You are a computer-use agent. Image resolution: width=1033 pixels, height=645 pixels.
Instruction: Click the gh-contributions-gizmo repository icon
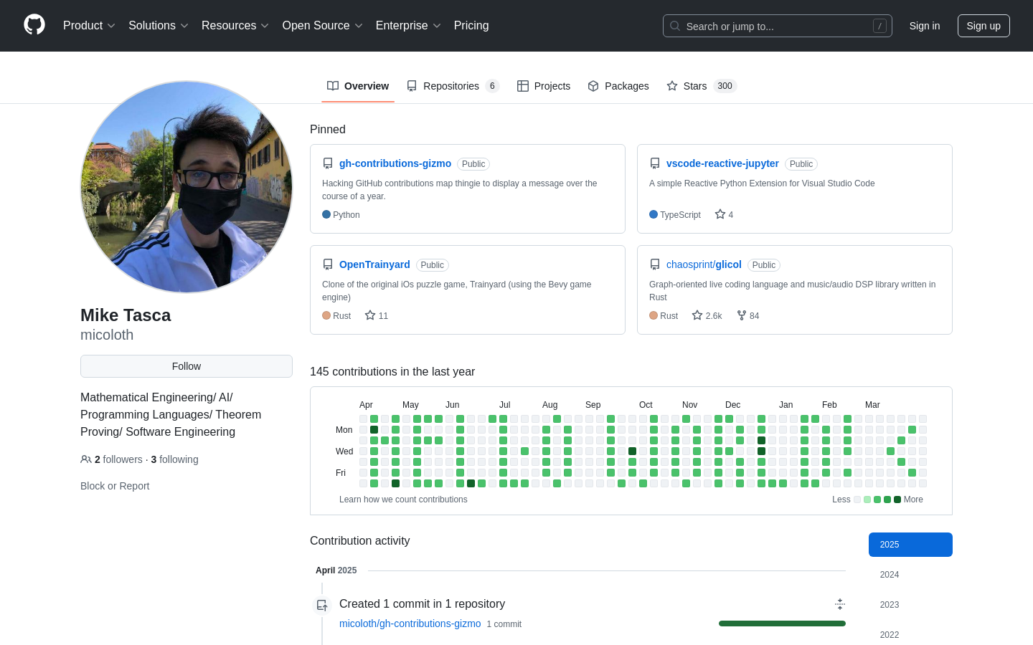[x=328, y=163]
